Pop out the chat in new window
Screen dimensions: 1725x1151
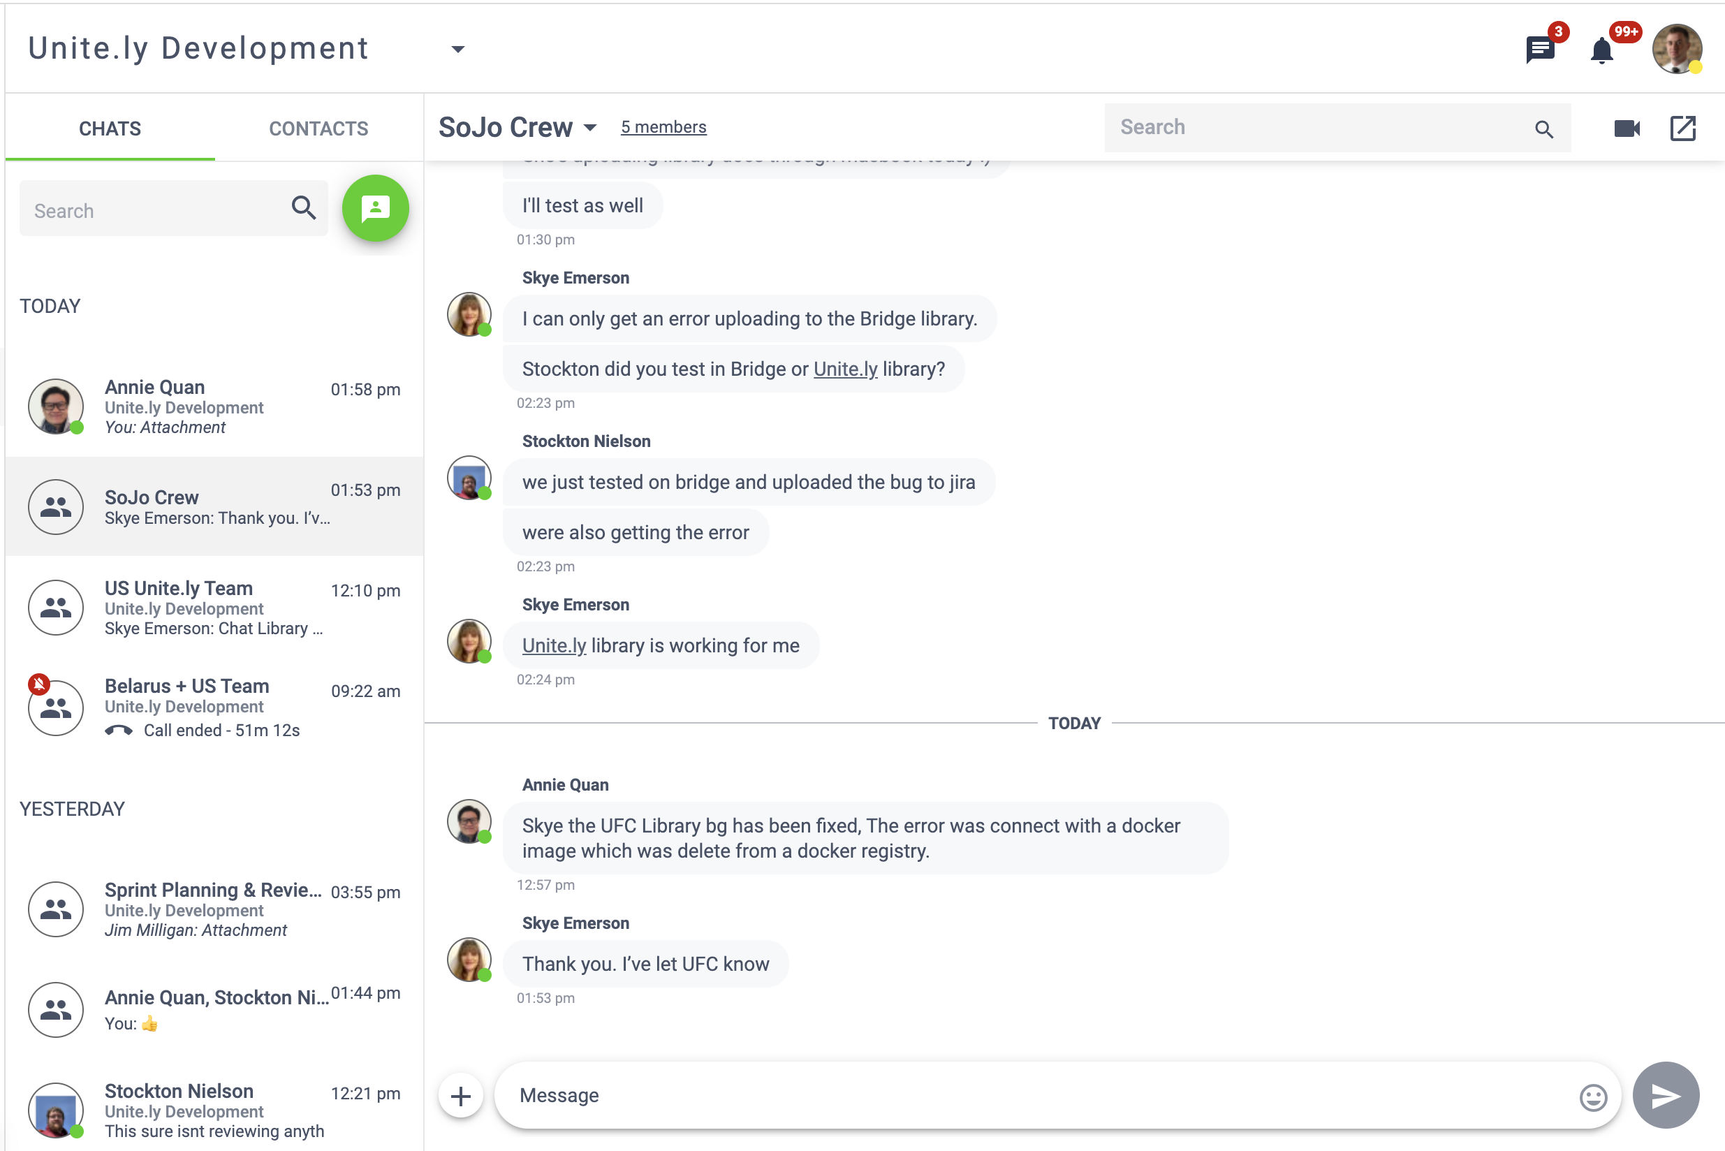click(1682, 129)
